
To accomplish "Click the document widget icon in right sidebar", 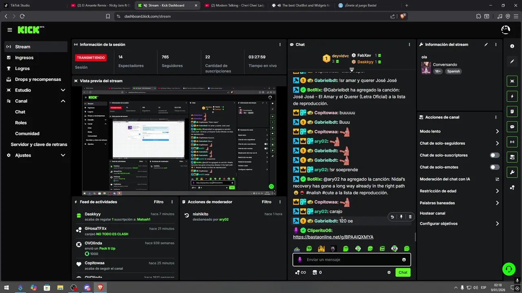I will pyautogui.click(x=512, y=112).
